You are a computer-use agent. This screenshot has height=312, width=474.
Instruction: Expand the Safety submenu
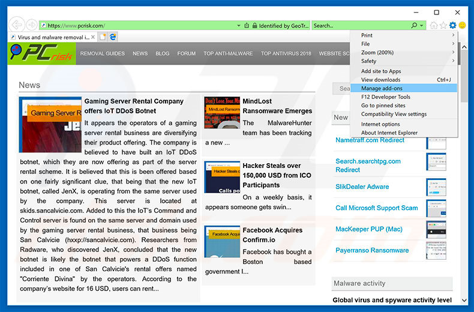404,61
